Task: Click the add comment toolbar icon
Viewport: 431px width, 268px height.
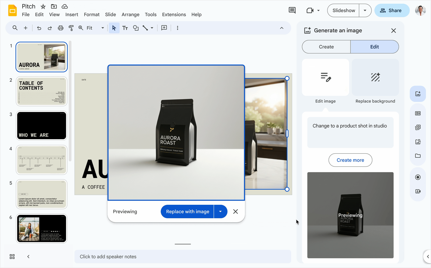Action: click(164, 28)
